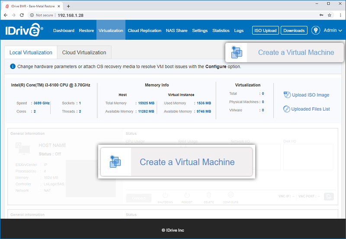Click the Uploaded Files List disc icon

point(287,109)
